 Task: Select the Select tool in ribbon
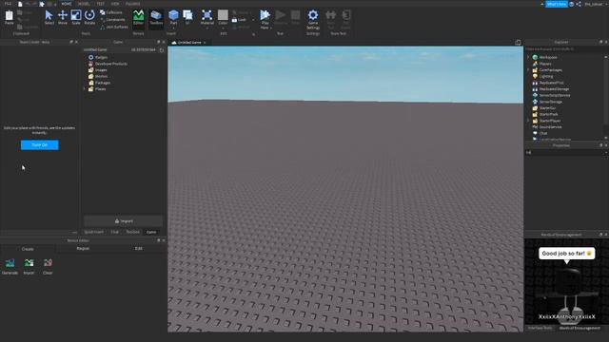click(49, 17)
